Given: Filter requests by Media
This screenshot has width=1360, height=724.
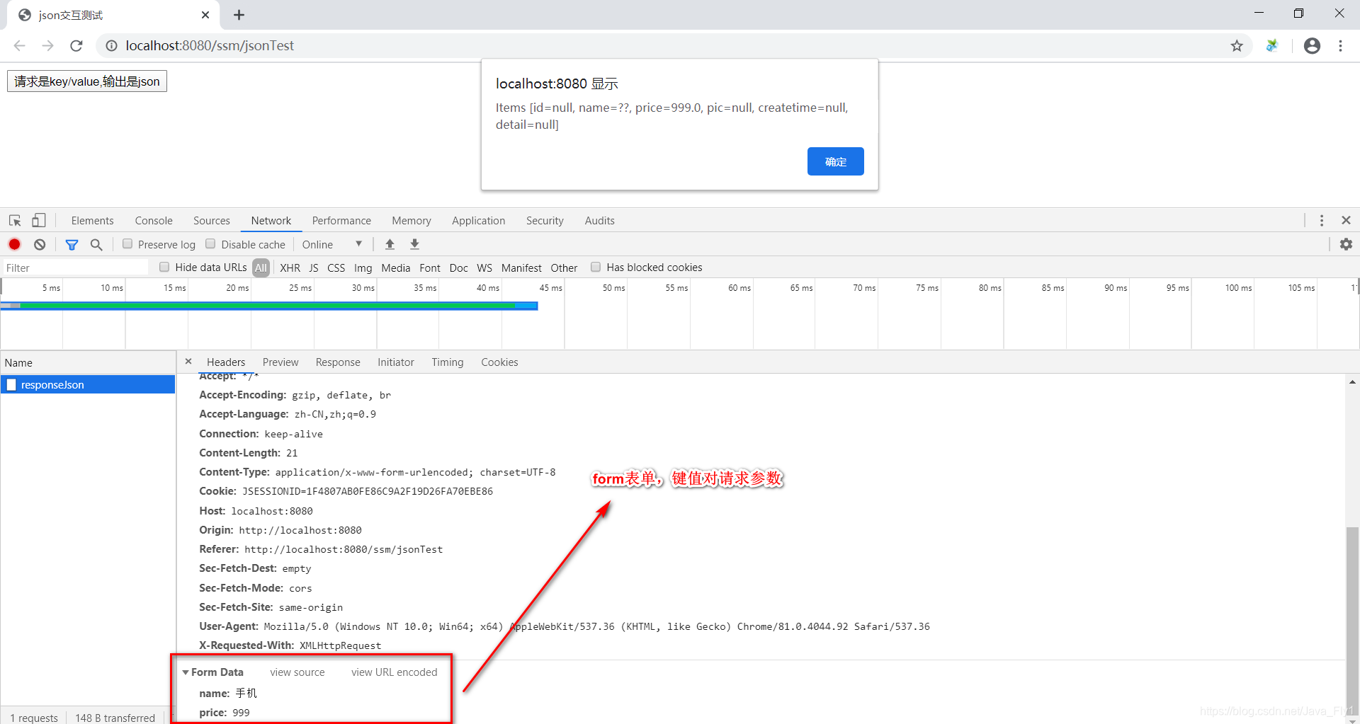Looking at the screenshot, I should pyautogui.click(x=396, y=268).
